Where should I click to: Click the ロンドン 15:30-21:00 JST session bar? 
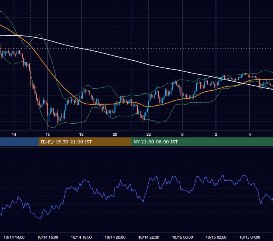point(85,142)
